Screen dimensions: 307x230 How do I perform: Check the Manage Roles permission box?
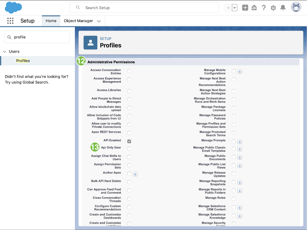(234, 199)
